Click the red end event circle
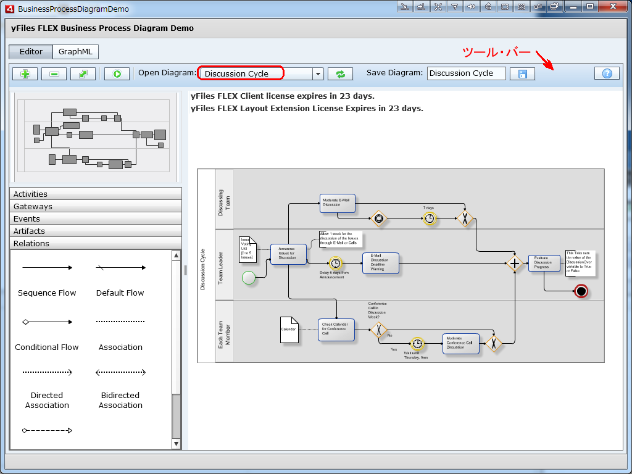The image size is (632, 474). pyautogui.click(x=581, y=291)
